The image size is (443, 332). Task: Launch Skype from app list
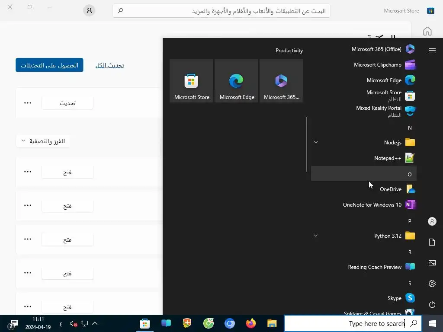[363, 298]
